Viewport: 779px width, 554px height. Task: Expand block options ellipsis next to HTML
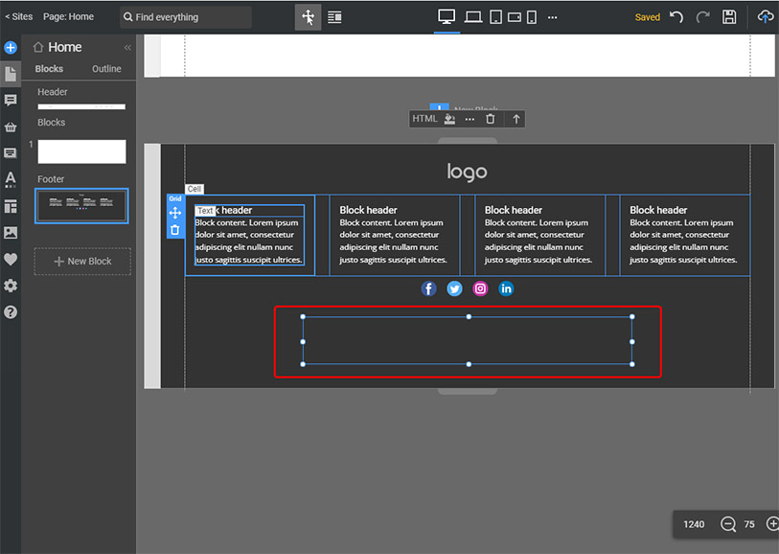tap(470, 119)
